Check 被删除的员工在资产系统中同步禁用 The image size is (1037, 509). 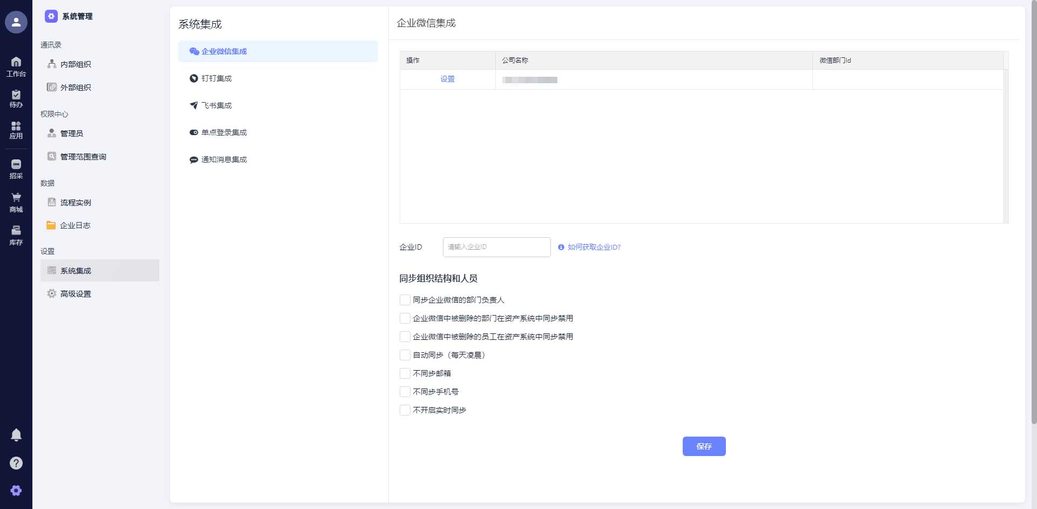click(405, 337)
